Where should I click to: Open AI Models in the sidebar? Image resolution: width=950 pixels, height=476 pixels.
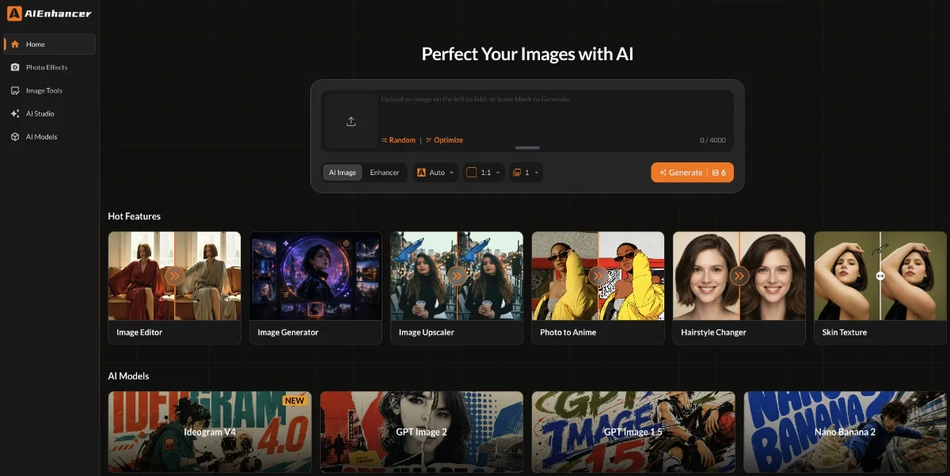49,137
